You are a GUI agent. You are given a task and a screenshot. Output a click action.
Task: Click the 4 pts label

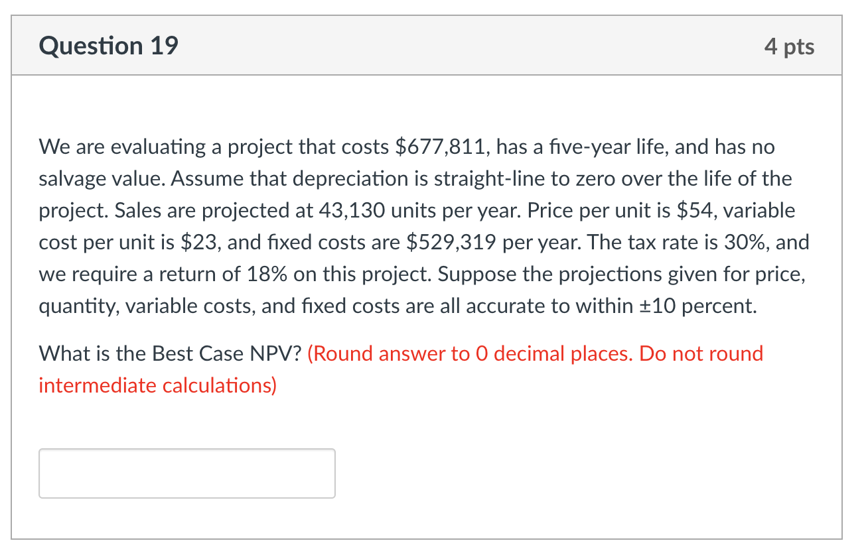click(791, 45)
